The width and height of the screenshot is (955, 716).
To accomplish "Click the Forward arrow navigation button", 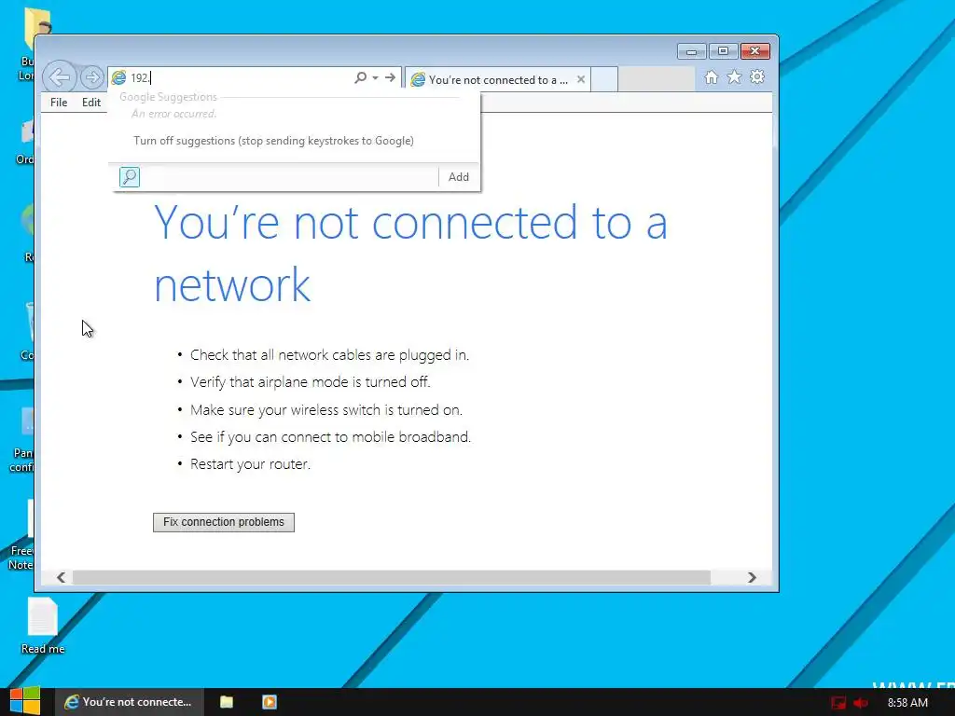I will coord(92,77).
